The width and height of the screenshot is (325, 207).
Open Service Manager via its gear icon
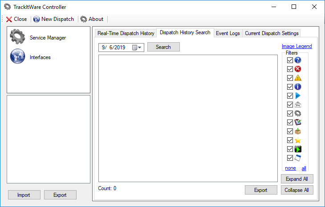(x=17, y=37)
